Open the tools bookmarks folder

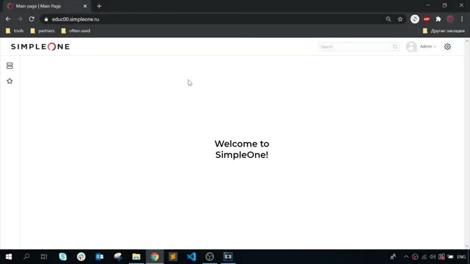pyautogui.click(x=15, y=31)
